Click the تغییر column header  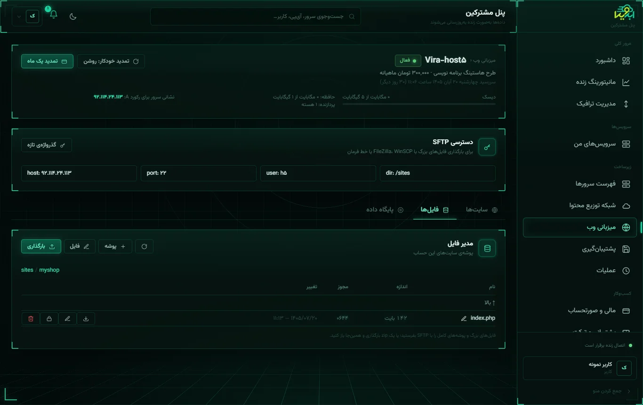(x=312, y=287)
